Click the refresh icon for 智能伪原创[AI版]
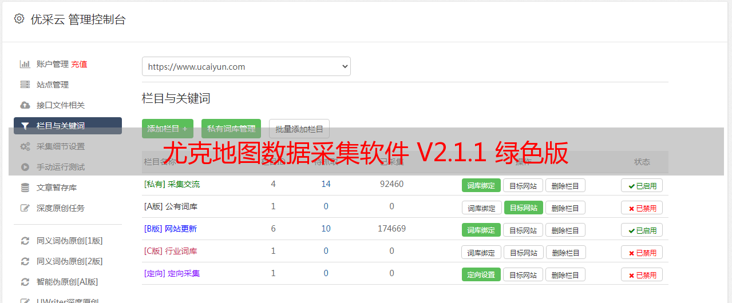732x303 pixels. (25, 282)
